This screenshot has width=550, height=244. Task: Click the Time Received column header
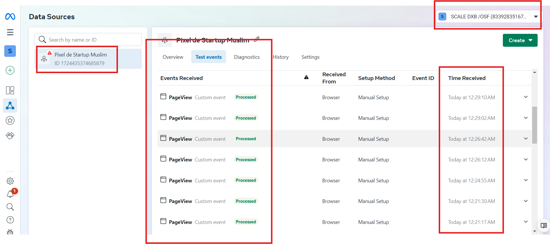pos(467,78)
